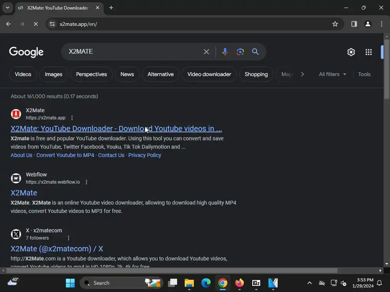
Task: Click the X logo favicon
Action: (x=16, y=234)
